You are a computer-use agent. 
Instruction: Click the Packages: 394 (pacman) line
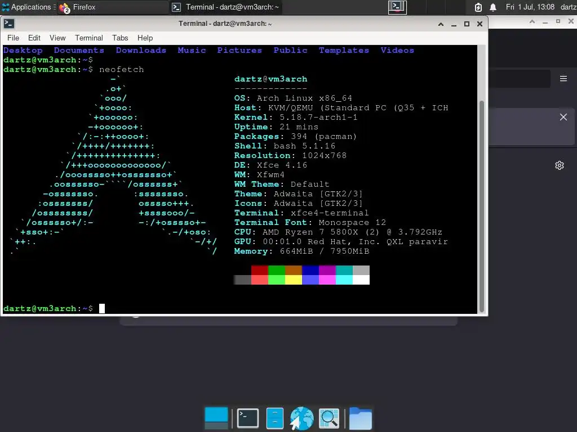coord(295,136)
